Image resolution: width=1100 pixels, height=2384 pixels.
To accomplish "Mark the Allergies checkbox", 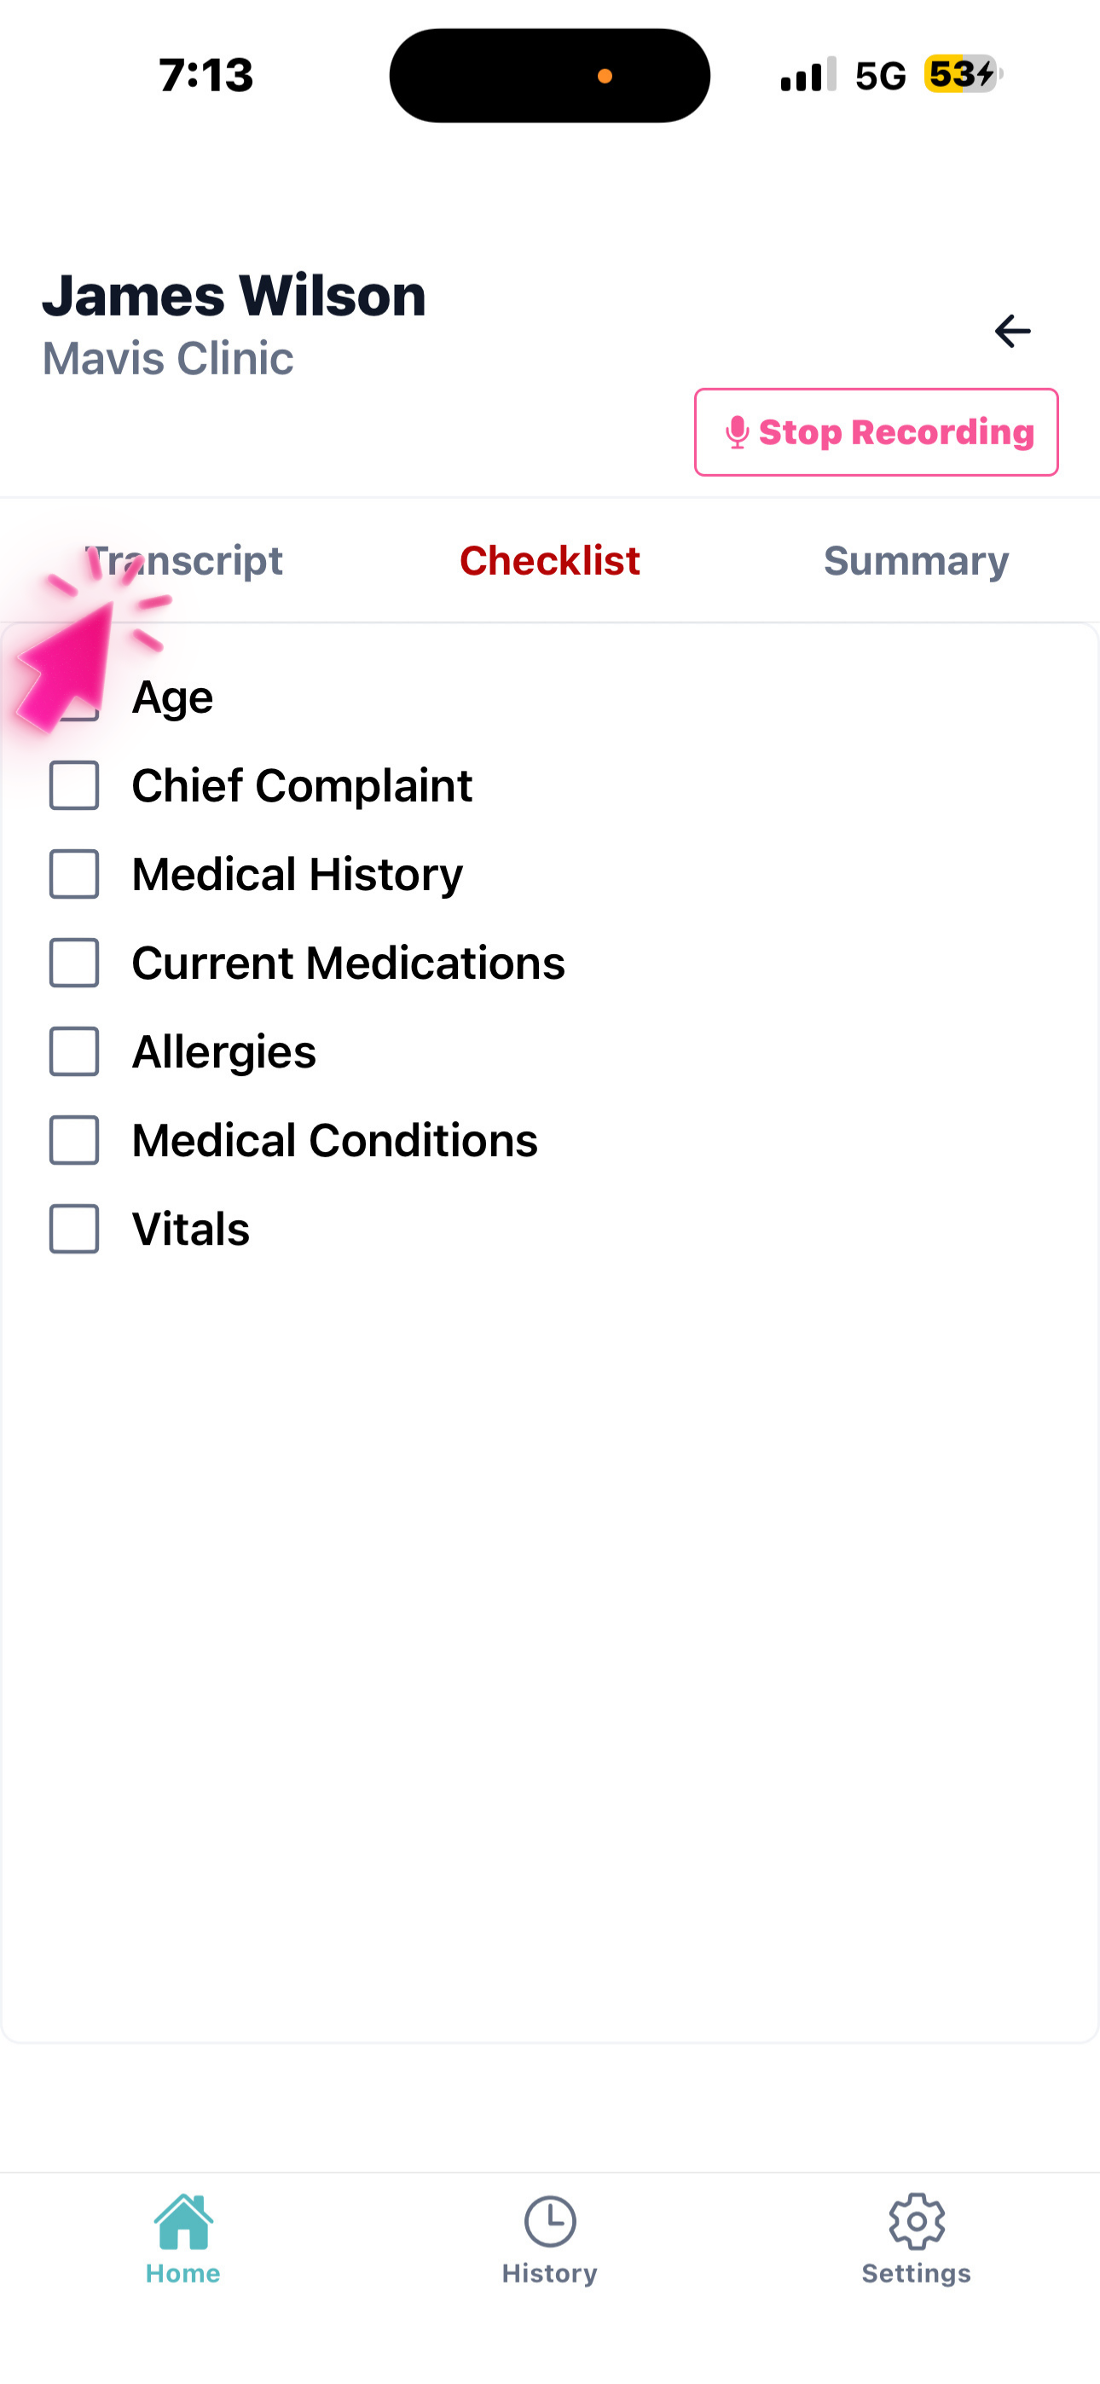I will coord(74,1051).
